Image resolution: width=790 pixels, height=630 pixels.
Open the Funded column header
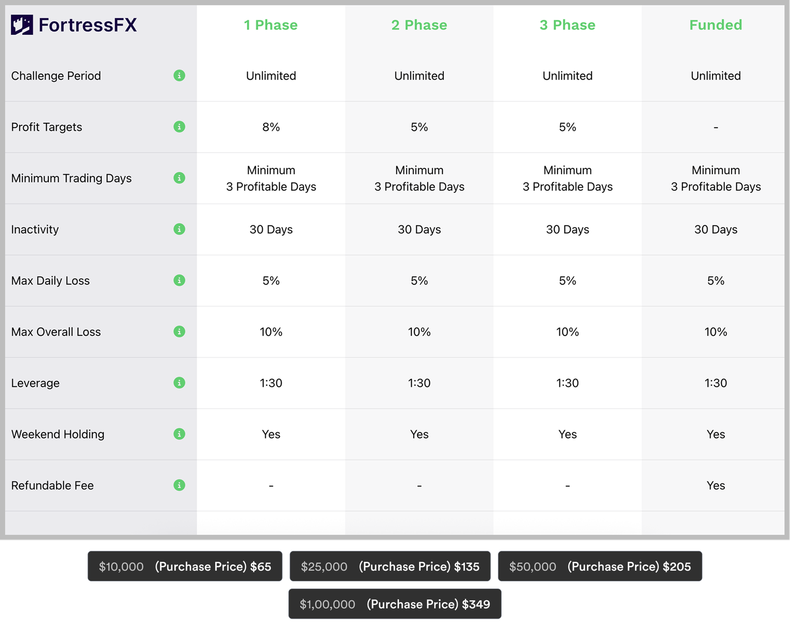(715, 25)
